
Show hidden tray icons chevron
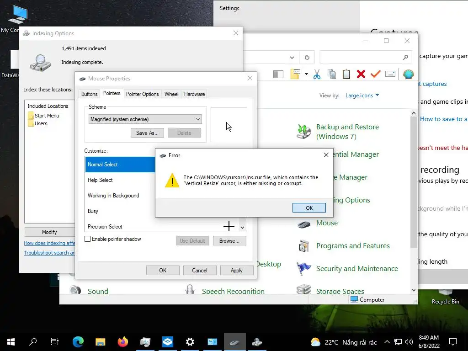[x=387, y=342]
